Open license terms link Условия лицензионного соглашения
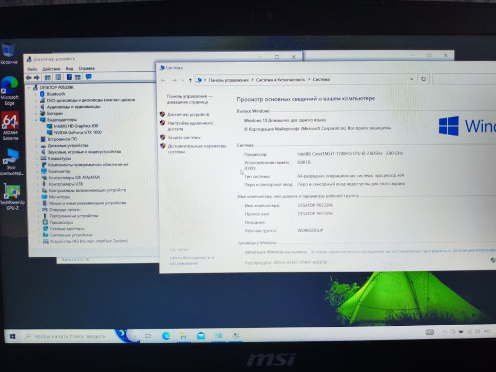Viewport: 496px width, 372px height. 403,251
